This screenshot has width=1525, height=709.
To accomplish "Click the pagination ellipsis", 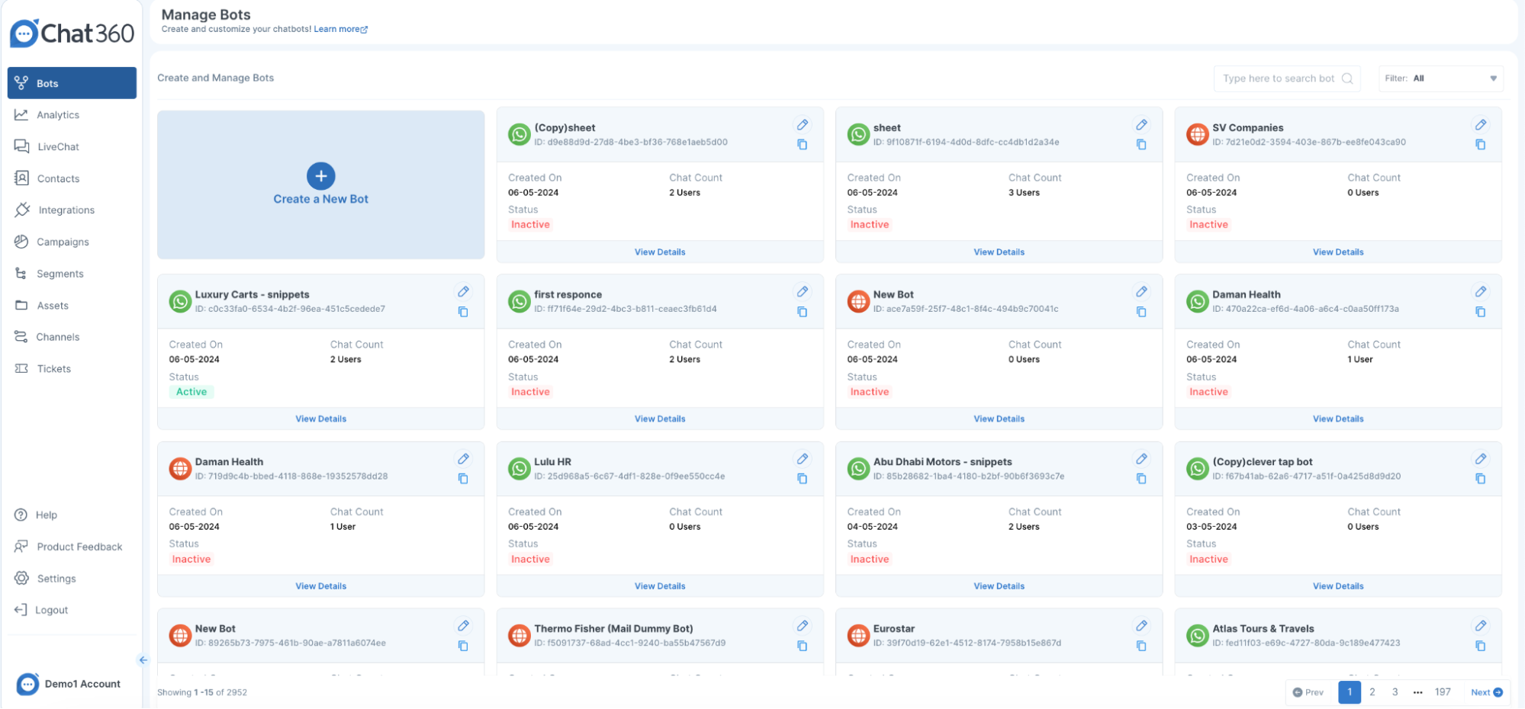I will 1417,693.
